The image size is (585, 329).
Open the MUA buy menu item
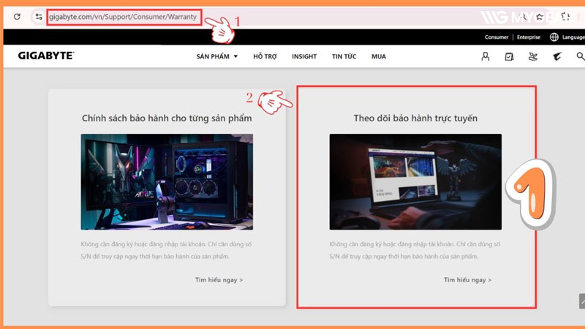pos(379,57)
